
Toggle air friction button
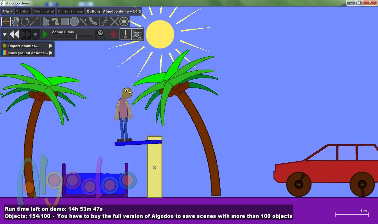137,34
